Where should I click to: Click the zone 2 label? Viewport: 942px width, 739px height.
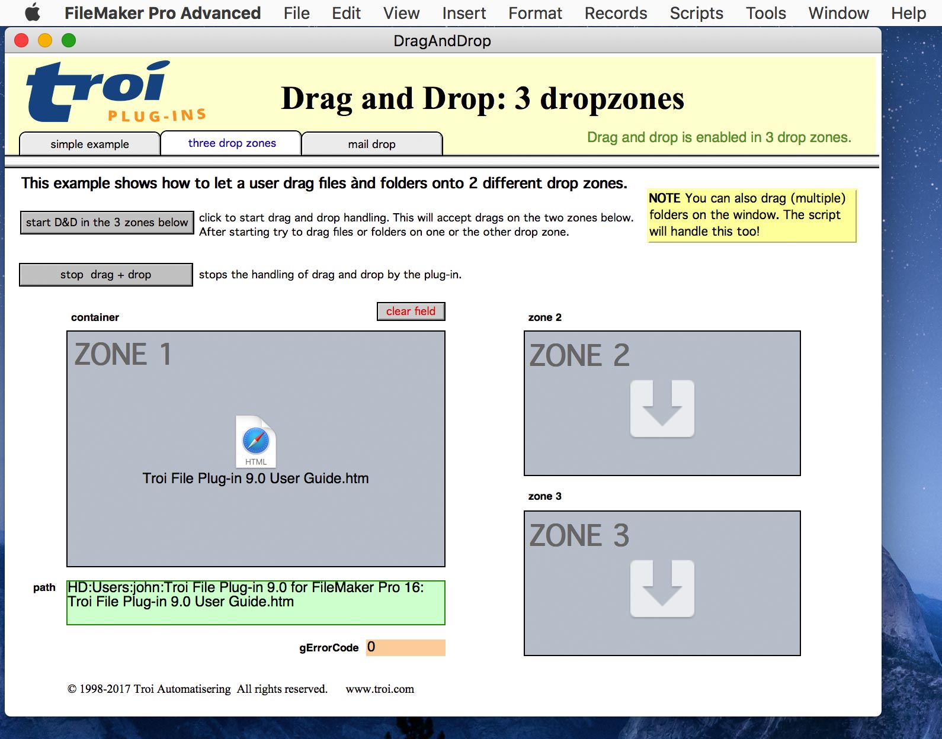tap(544, 317)
